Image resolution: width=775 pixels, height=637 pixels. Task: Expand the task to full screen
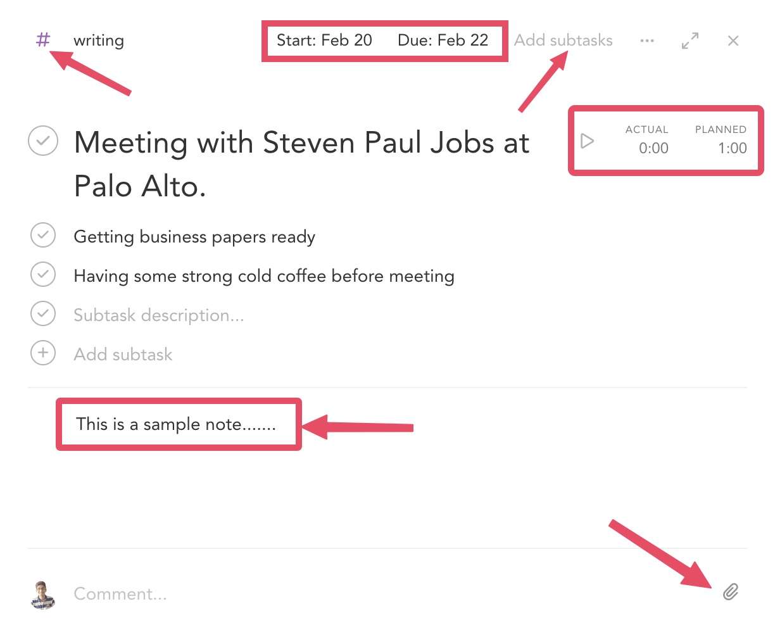pos(690,41)
